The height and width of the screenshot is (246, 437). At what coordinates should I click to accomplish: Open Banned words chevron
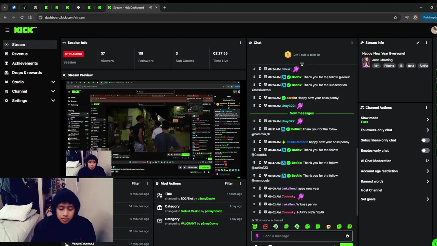[427, 181]
